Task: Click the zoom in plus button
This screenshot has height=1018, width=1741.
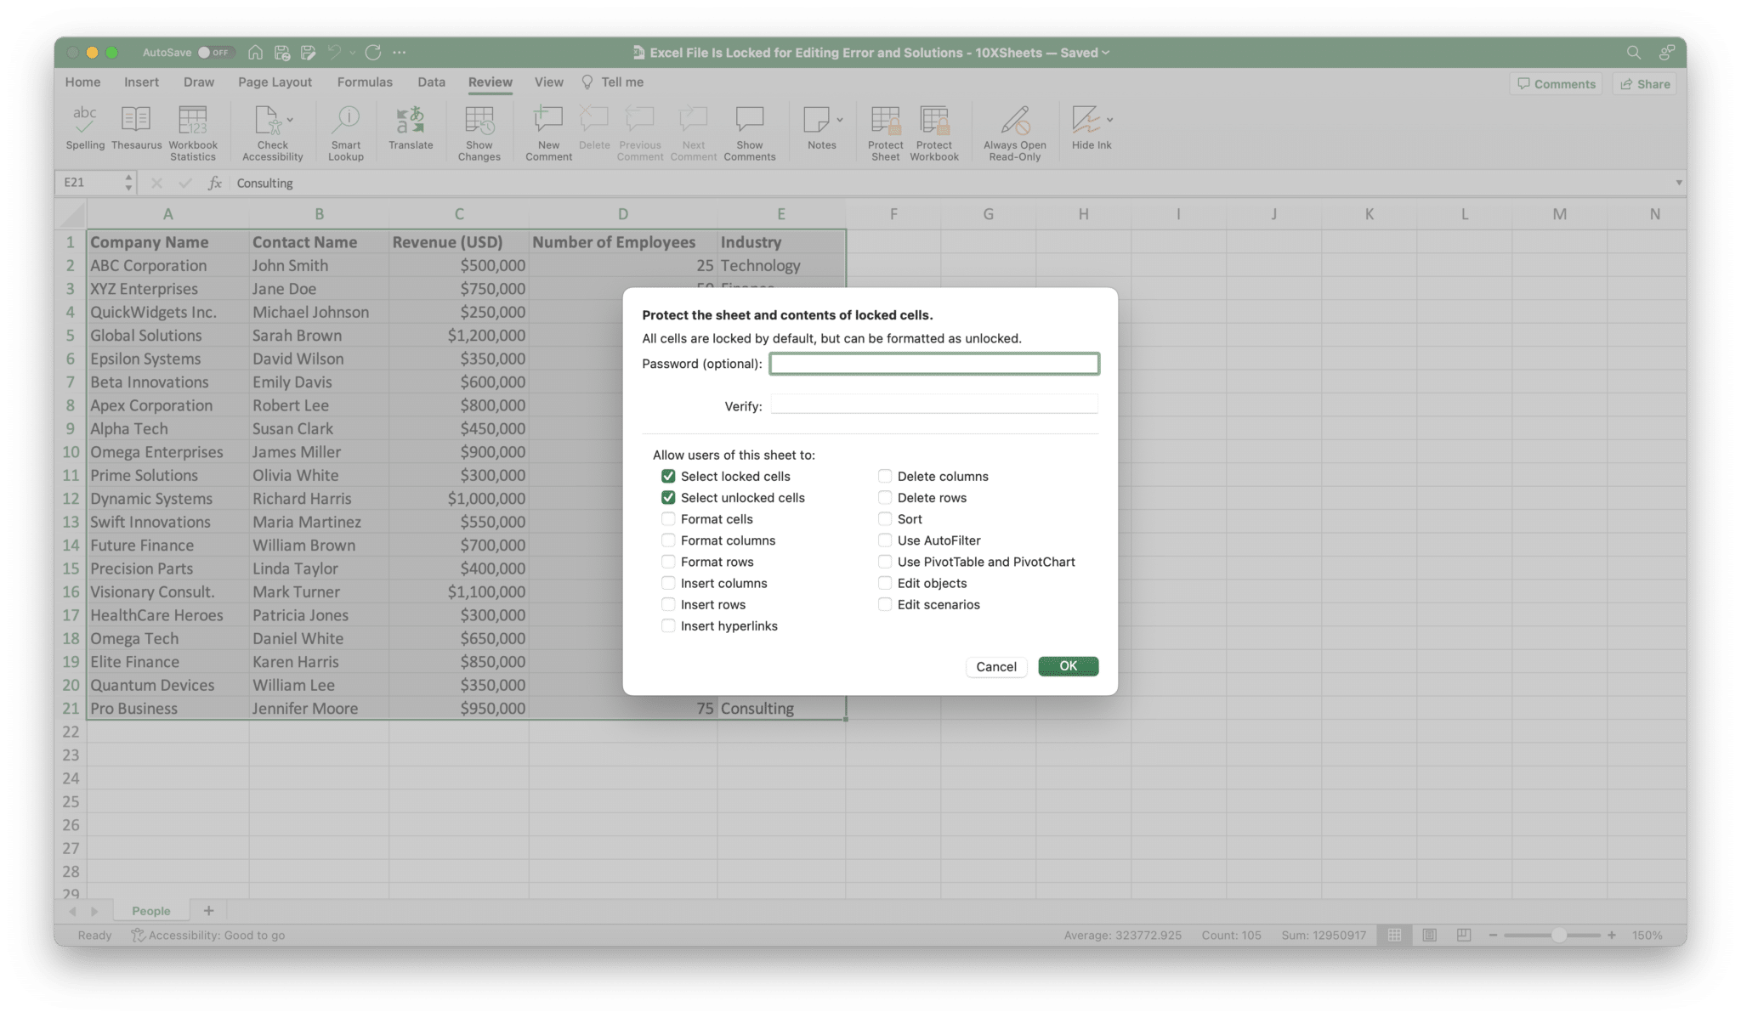Action: coord(1612,935)
